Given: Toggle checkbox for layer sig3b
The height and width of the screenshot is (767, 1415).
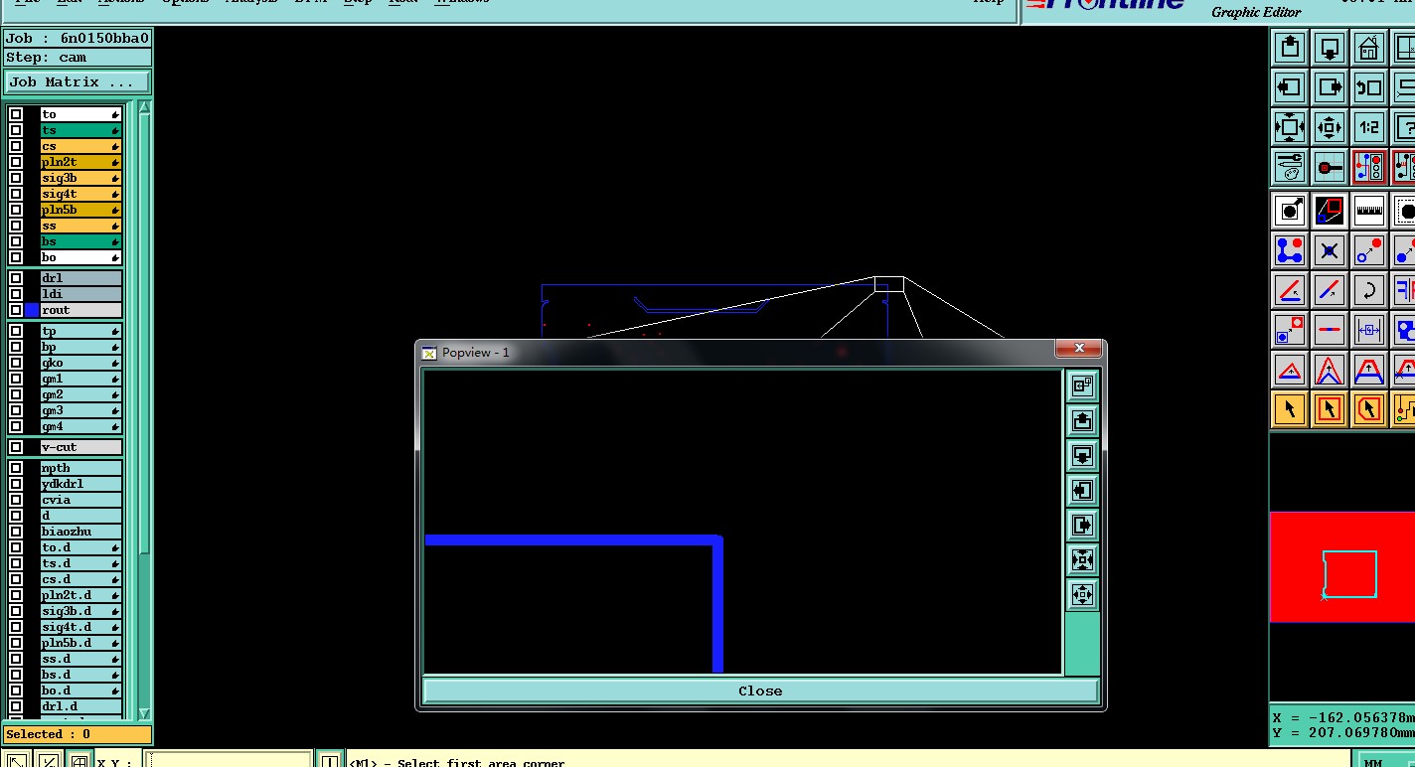Looking at the screenshot, I should (x=16, y=178).
